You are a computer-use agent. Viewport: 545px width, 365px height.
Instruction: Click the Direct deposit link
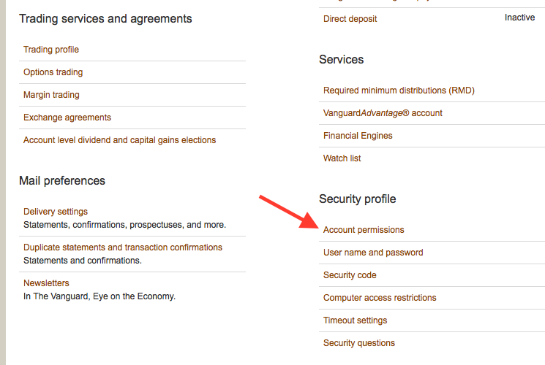tap(350, 19)
